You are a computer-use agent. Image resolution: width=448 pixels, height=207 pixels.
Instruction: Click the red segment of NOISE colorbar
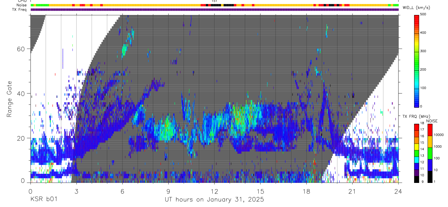click(430, 130)
